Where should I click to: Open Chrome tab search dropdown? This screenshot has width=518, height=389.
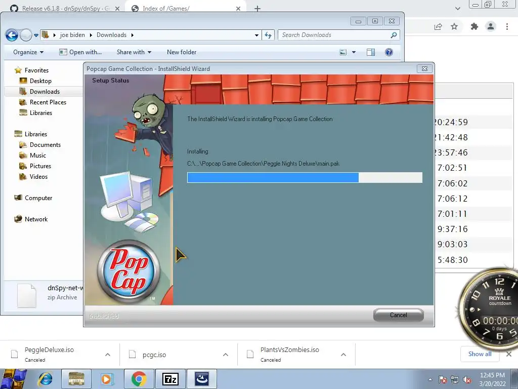(x=457, y=9)
